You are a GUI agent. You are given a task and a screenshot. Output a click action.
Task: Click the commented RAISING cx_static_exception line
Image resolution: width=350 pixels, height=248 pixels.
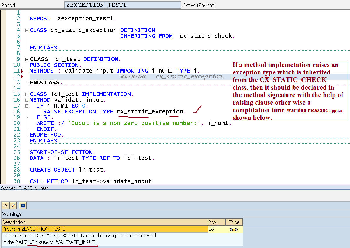[172, 77]
